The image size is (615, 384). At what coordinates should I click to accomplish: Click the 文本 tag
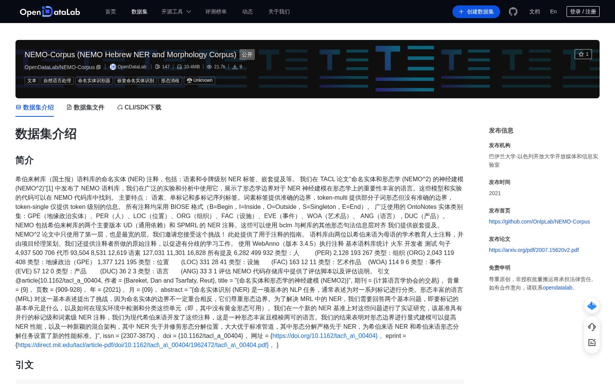pos(32,81)
